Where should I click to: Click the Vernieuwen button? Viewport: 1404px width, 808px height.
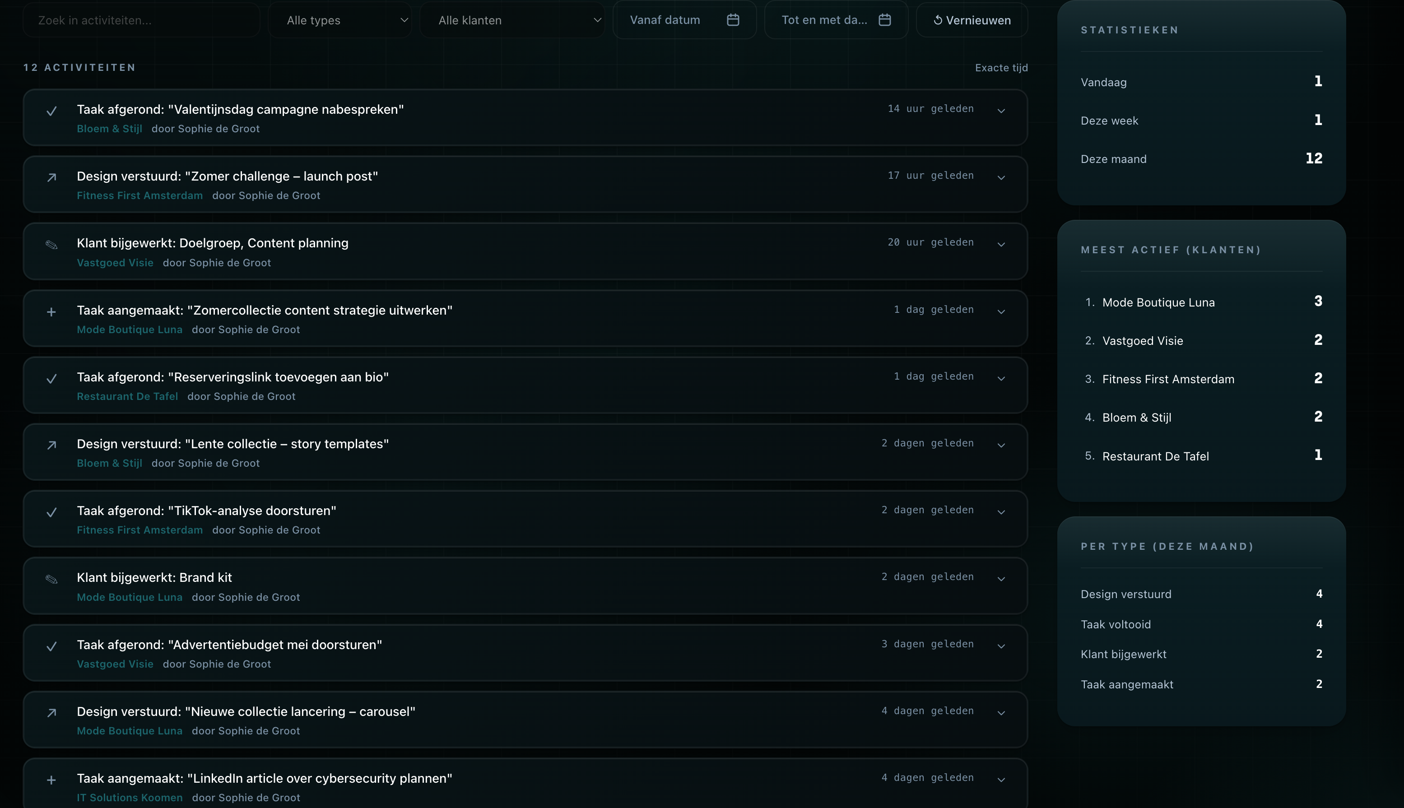point(972,20)
